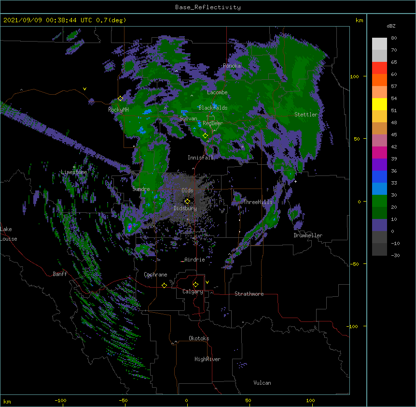416x407 pixels.
Task: Select the dark green 20-10 dBZ swatch
Action: [x=379, y=213]
